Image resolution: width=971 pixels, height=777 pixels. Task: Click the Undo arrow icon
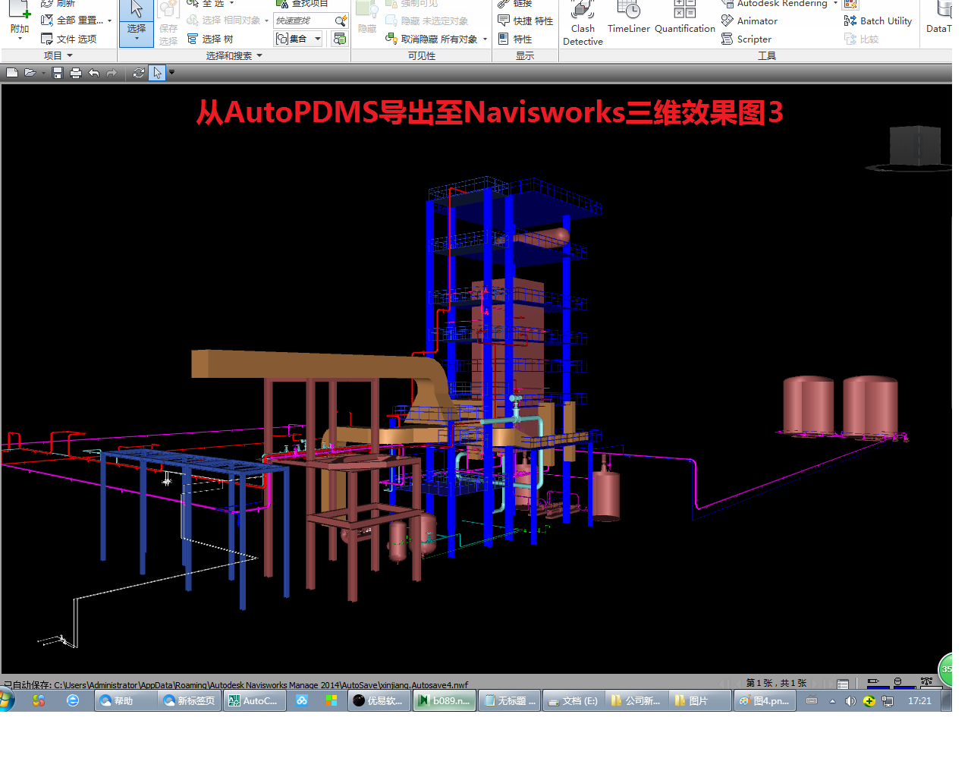click(94, 73)
